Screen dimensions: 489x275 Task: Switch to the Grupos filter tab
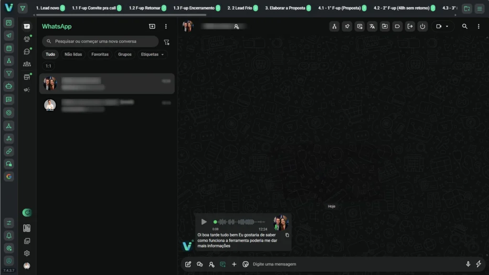pyautogui.click(x=125, y=54)
